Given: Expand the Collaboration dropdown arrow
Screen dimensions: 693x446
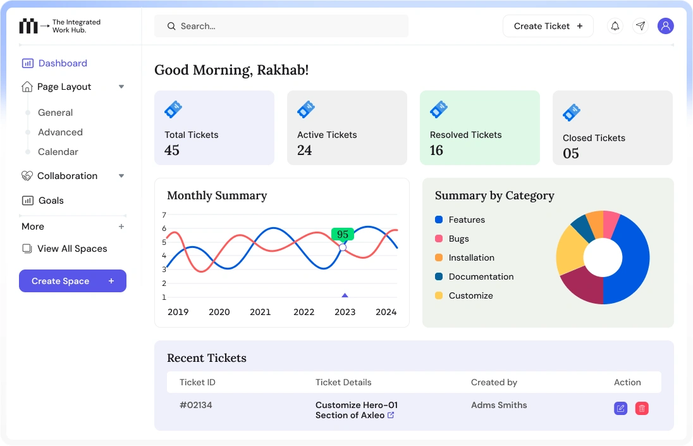Looking at the screenshot, I should [x=121, y=176].
